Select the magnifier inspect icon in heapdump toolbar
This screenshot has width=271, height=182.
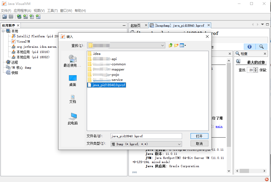pyautogui.click(x=261, y=47)
